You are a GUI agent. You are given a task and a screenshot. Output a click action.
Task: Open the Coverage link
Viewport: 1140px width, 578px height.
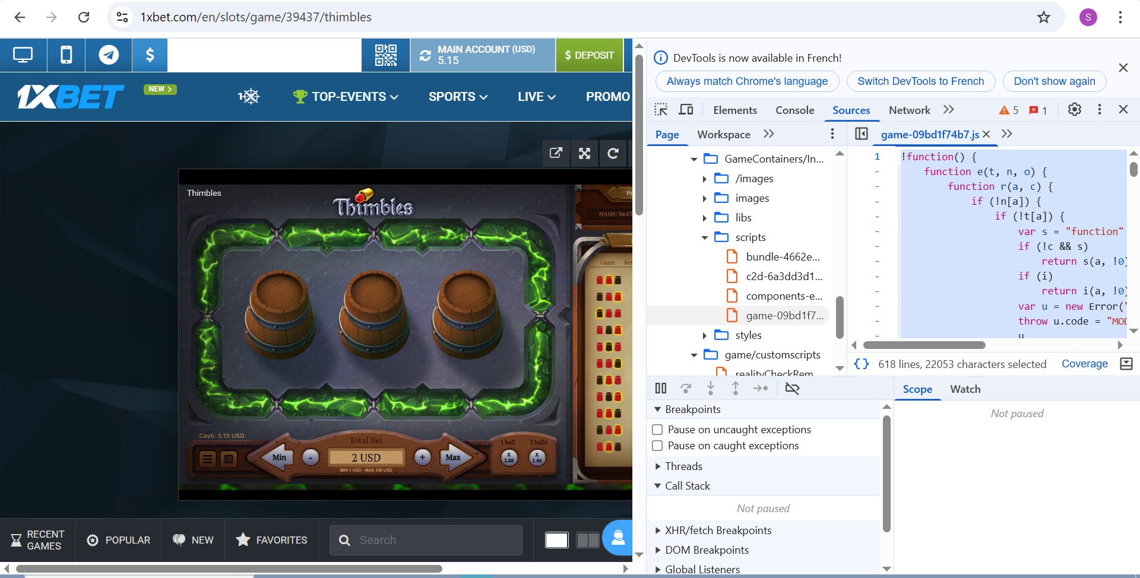click(x=1085, y=364)
